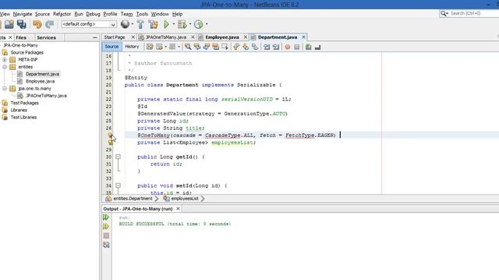This screenshot has width=499, height=280.
Task: Click the Find Previous Occurrence icon
Action: [x=197, y=47]
